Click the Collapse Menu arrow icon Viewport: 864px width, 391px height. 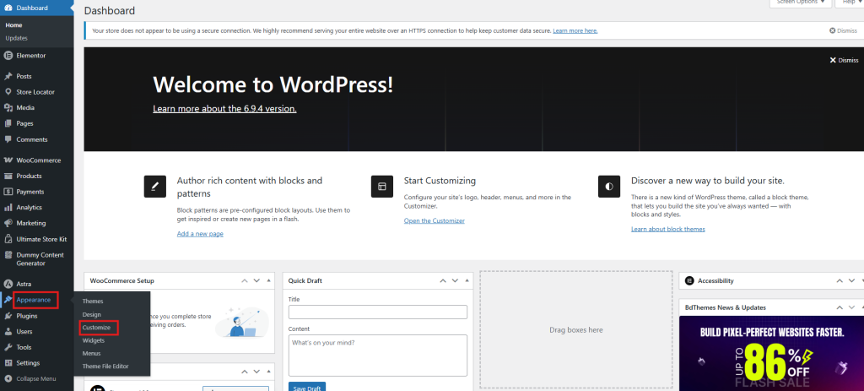tap(8, 379)
